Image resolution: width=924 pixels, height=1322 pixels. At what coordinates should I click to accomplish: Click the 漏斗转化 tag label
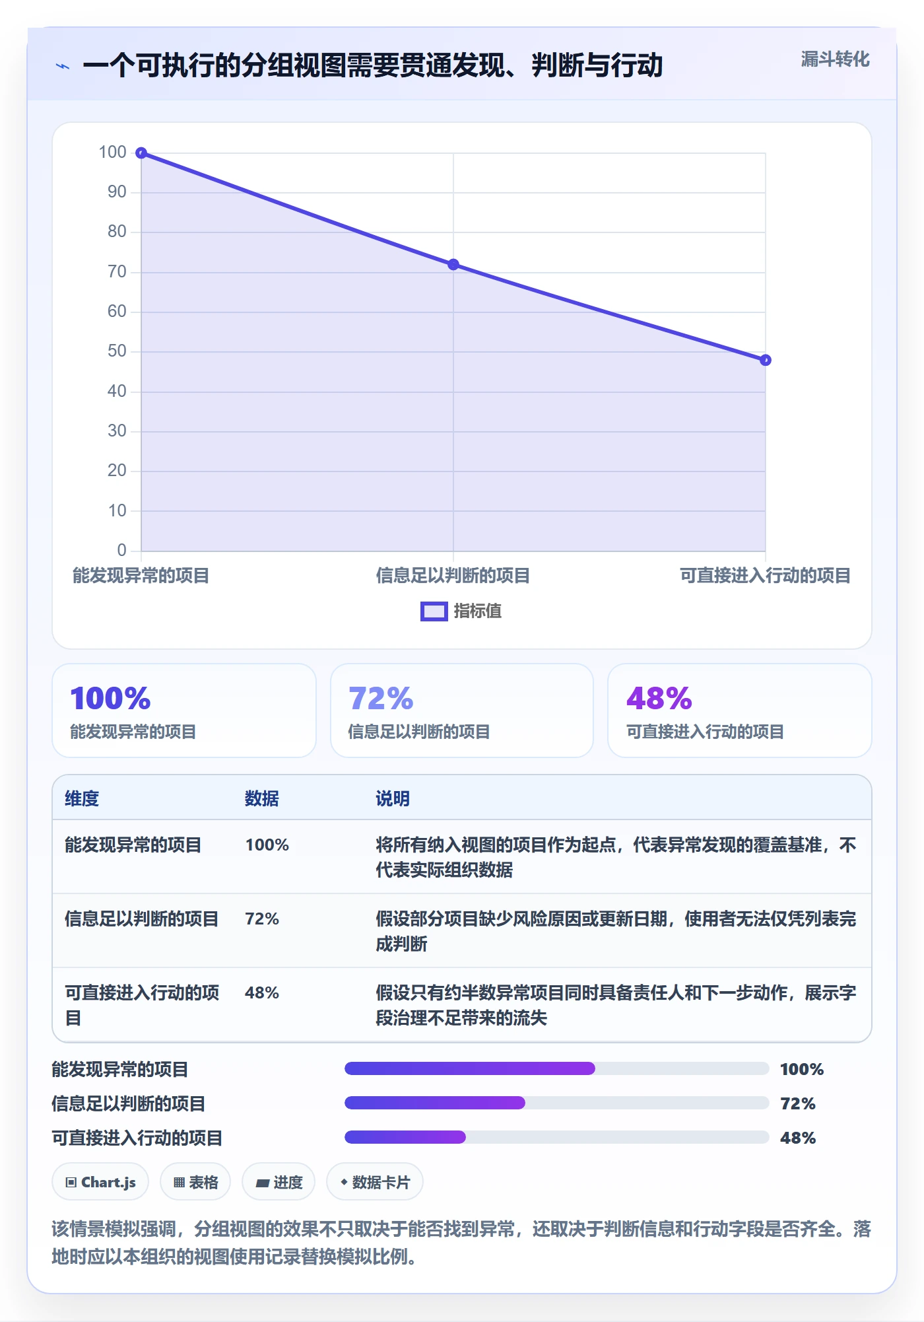click(835, 59)
